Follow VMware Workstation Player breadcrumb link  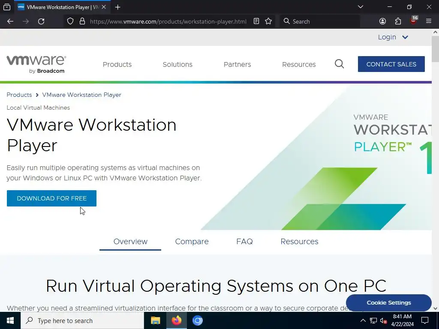(x=82, y=95)
